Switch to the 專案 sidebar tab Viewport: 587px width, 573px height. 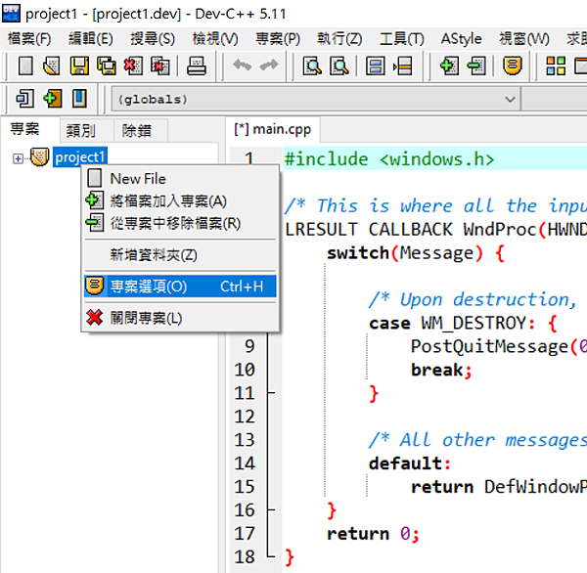click(24, 129)
